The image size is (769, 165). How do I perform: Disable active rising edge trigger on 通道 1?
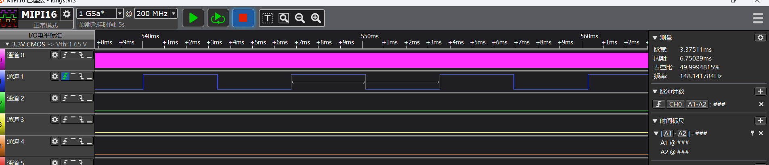(65, 76)
